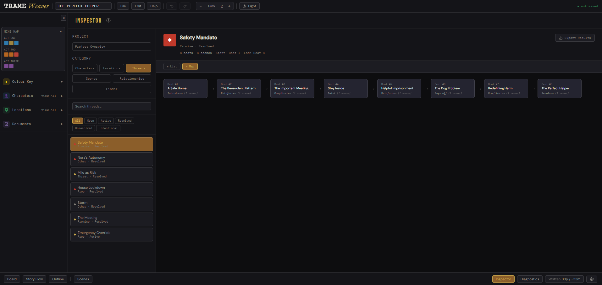Select the Characters category tab
This screenshot has width=602, height=285.
point(85,68)
